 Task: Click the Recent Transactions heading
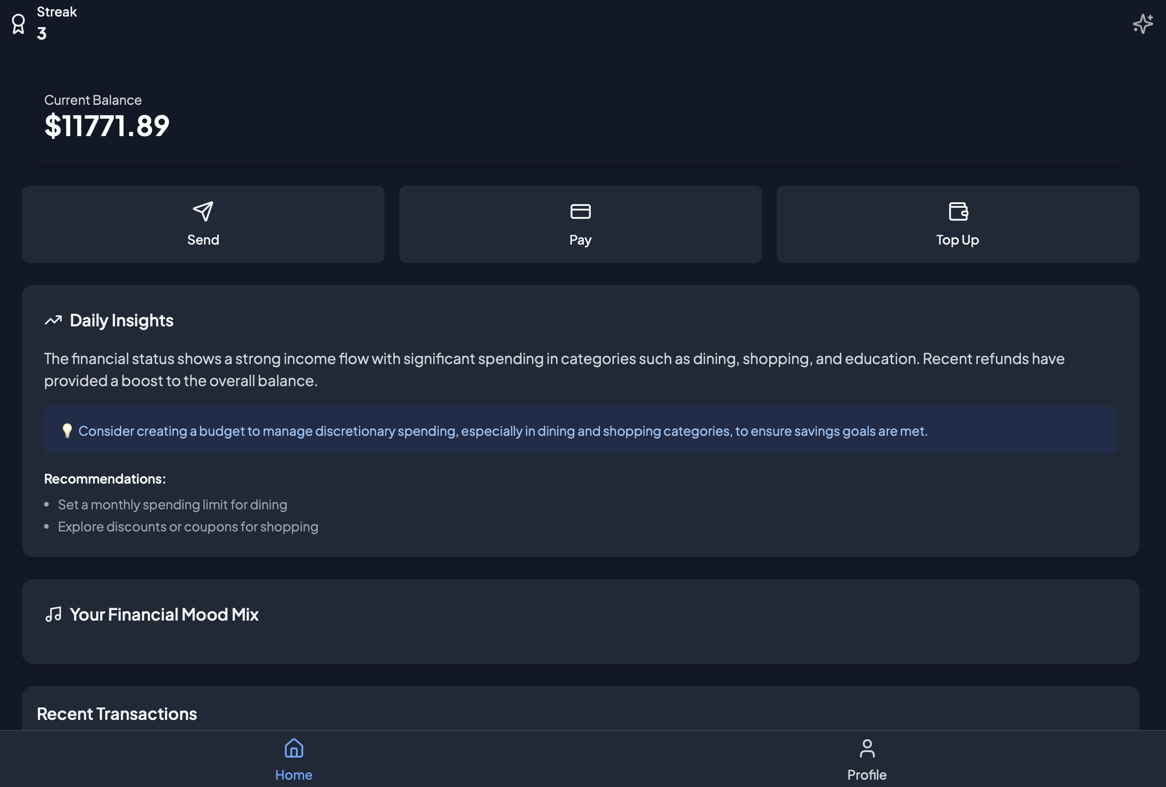[117, 713]
